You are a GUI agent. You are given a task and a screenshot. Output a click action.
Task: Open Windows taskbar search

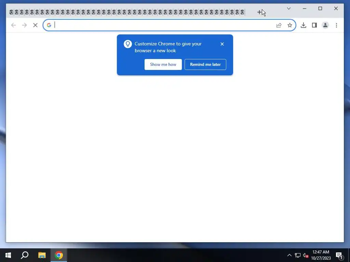coord(25,255)
